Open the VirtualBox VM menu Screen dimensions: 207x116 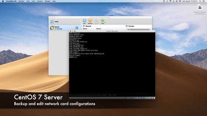tap(11, 1)
